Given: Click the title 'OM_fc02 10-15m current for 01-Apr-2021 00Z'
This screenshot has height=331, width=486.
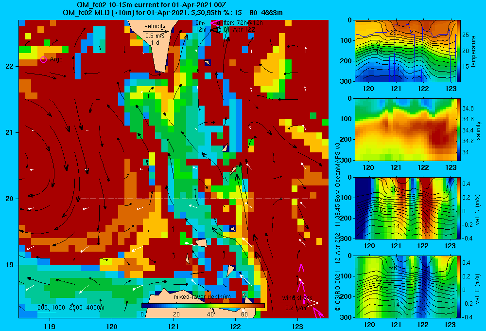Looking at the screenshot, I should coord(152,5).
